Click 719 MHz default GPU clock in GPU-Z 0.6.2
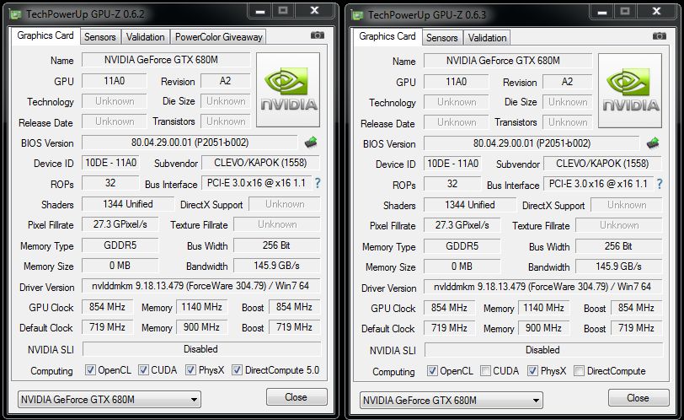 tap(107, 327)
